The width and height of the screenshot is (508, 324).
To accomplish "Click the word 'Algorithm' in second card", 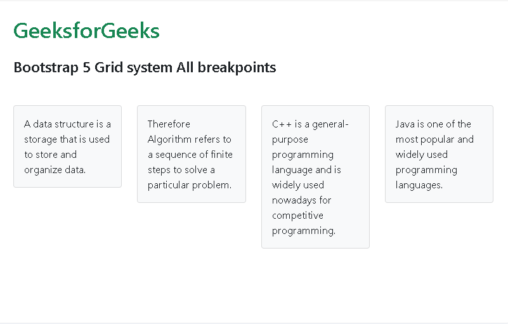I will click(x=169, y=139).
